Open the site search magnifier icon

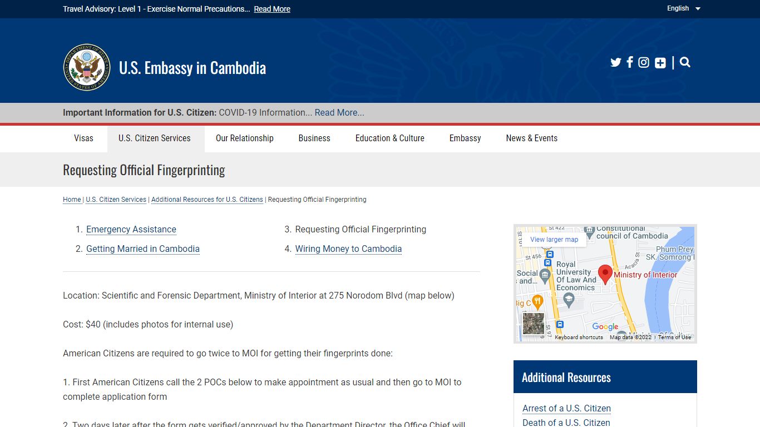click(685, 62)
